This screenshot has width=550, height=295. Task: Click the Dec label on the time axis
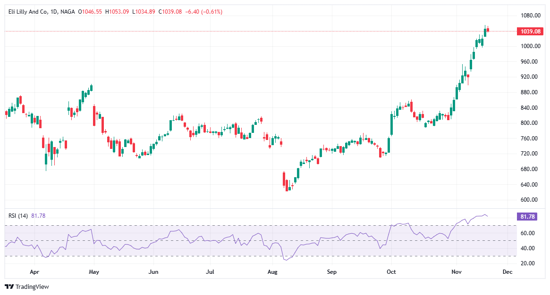[x=507, y=272]
